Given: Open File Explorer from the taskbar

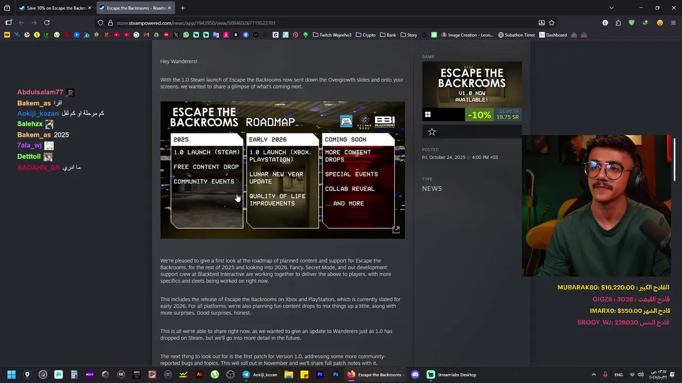Looking at the screenshot, I should point(288,374).
